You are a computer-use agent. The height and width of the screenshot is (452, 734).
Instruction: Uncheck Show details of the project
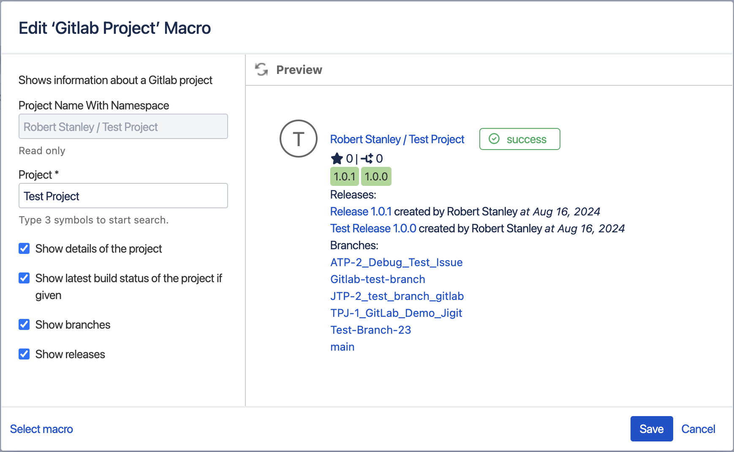24,248
